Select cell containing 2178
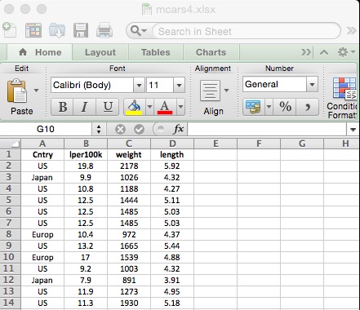 pos(129,166)
